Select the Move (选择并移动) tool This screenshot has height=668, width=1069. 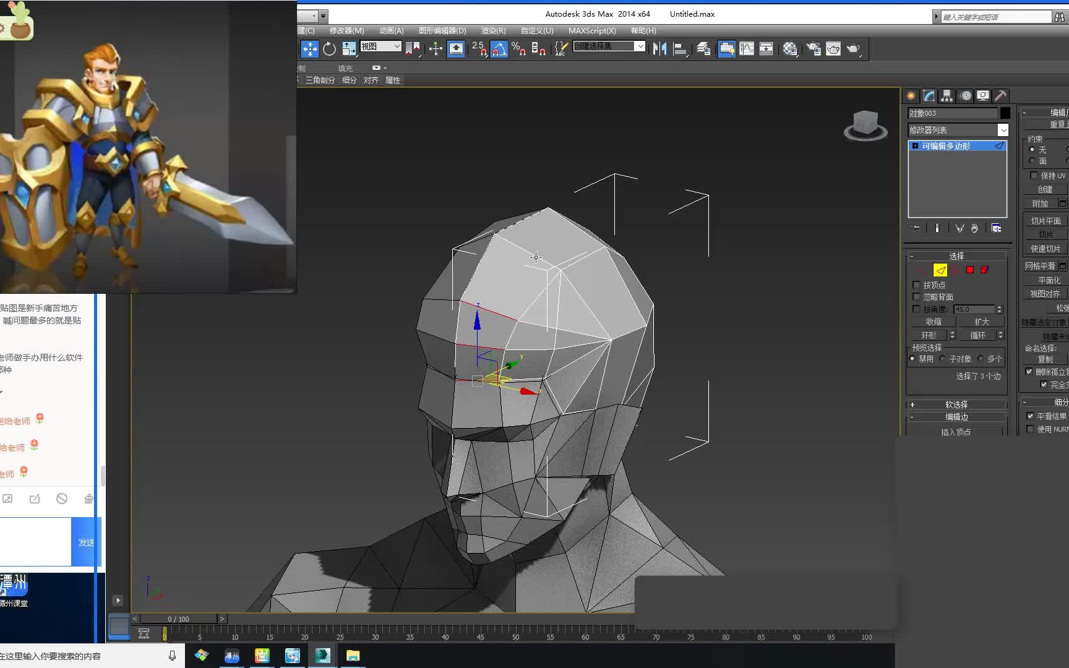(309, 49)
